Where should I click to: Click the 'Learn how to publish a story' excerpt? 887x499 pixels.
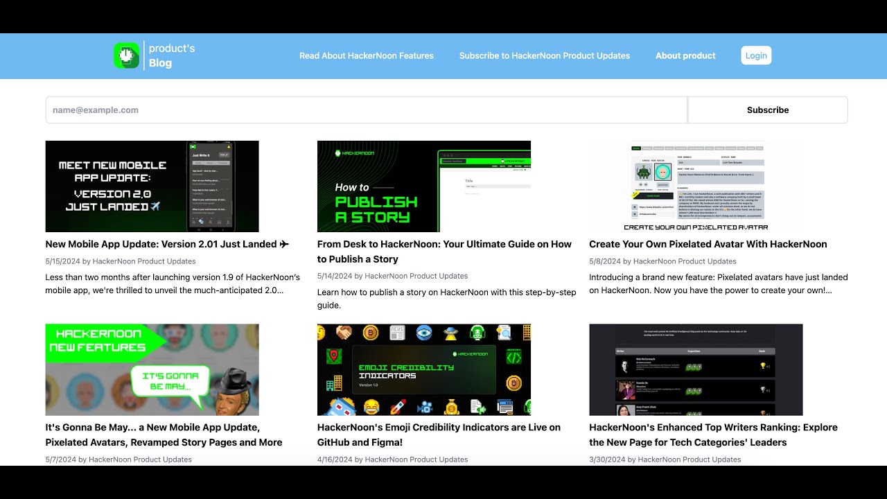[446, 299]
